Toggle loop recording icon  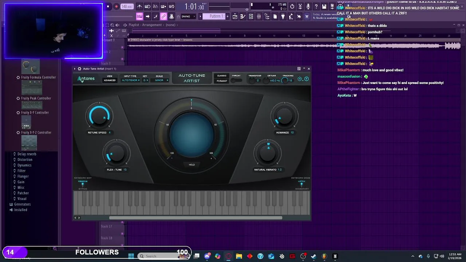(171, 7)
